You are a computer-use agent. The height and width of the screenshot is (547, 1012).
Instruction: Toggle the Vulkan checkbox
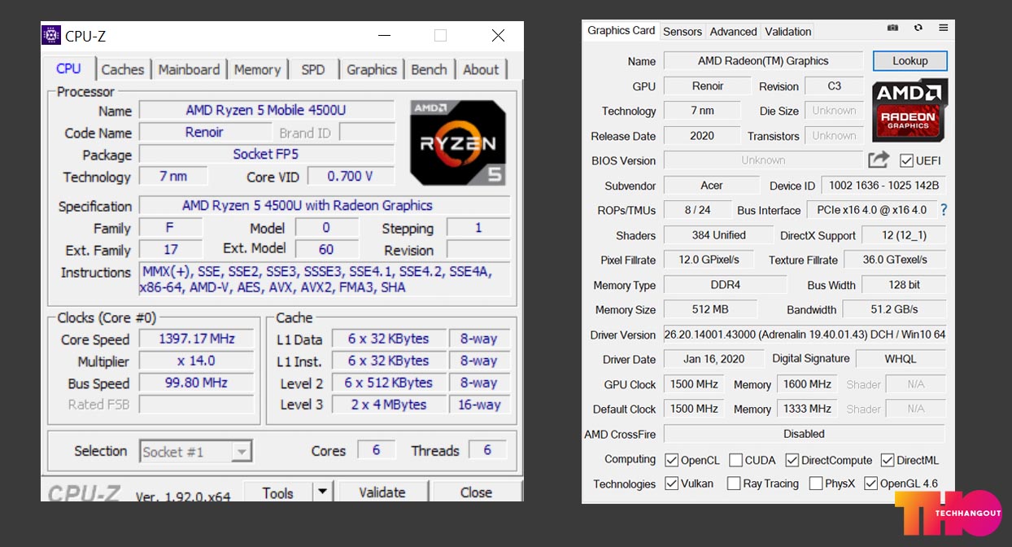coord(671,484)
